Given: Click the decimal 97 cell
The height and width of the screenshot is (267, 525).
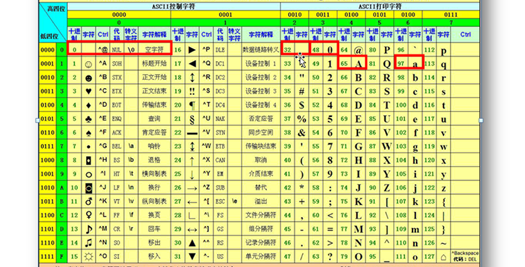Looking at the screenshot, I should 400,64.
